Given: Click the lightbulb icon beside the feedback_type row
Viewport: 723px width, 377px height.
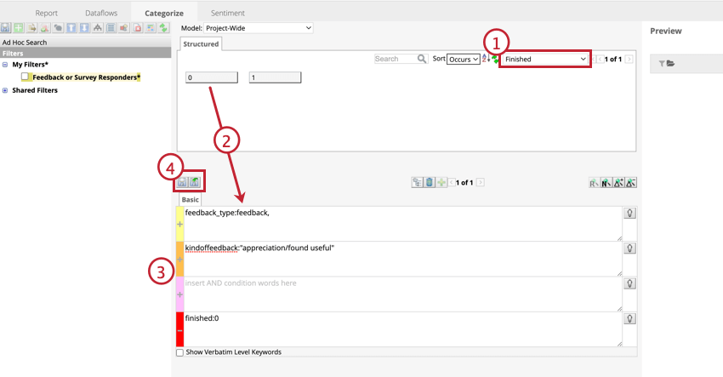Looking at the screenshot, I should [x=629, y=214].
